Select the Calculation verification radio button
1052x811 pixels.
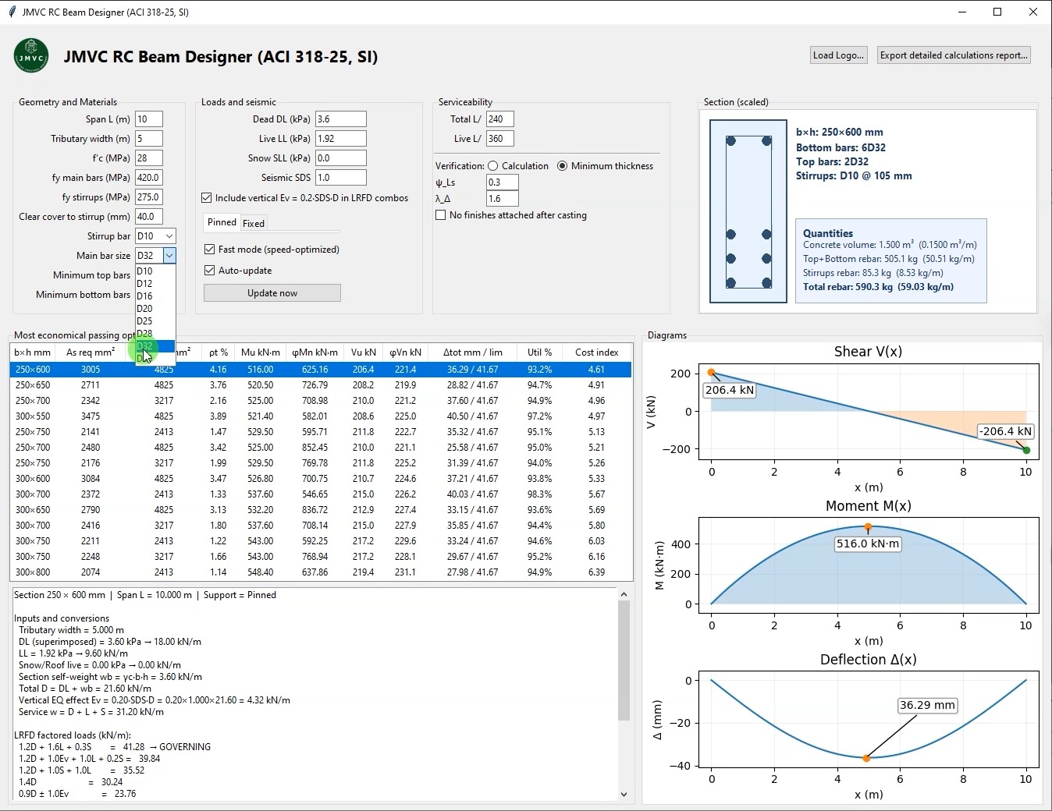click(x=493, y=166)
